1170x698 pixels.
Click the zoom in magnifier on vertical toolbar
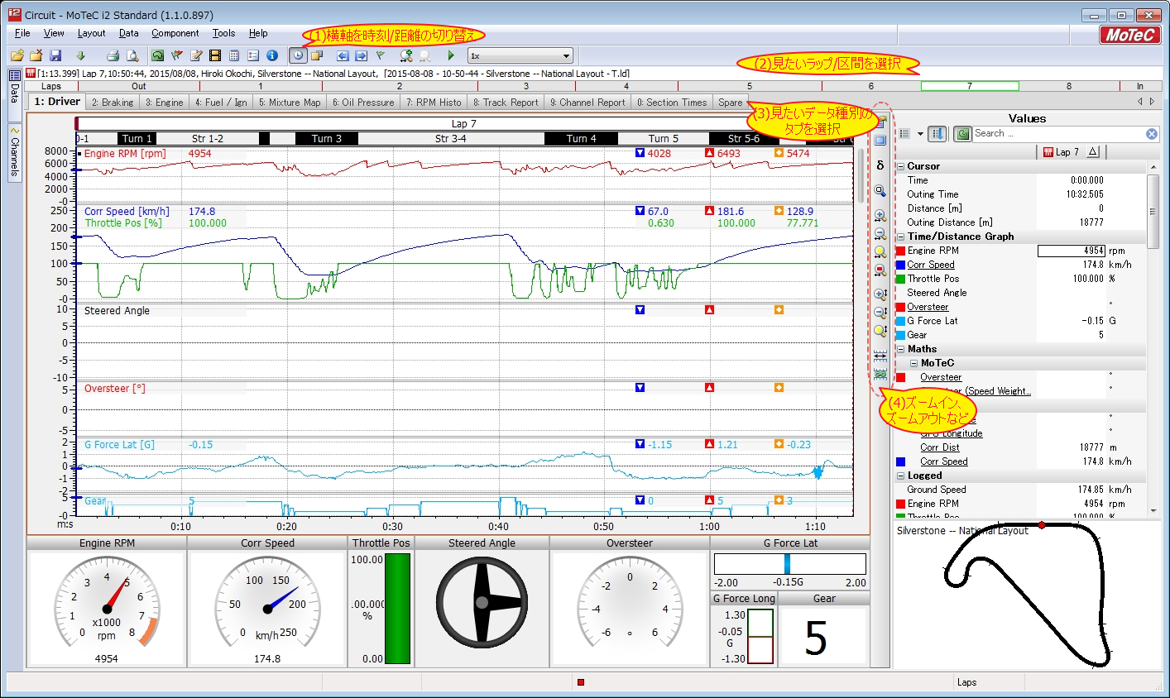880,216
